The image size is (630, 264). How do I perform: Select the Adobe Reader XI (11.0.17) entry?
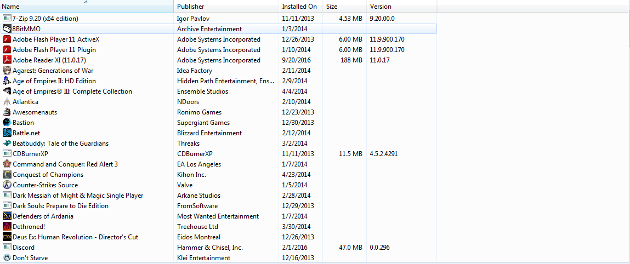(49, 60)
